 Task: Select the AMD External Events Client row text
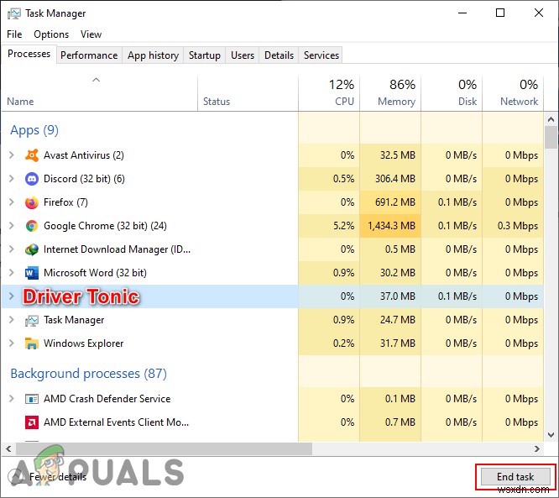tap(116, 422)
